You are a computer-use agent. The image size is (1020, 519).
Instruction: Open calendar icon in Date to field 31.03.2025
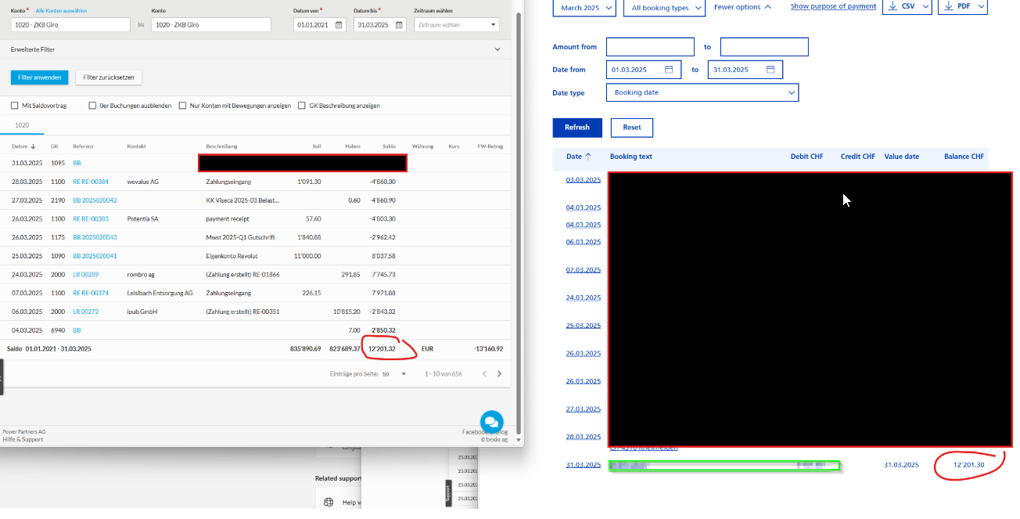tap(770, 70)
